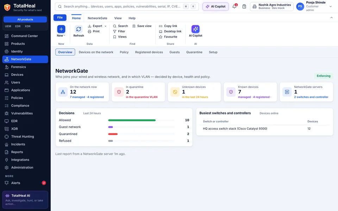Switch to the Home ribbon tab
This screenshot has height=211, width=338.
pyautogui.click(x=76, y=18)
